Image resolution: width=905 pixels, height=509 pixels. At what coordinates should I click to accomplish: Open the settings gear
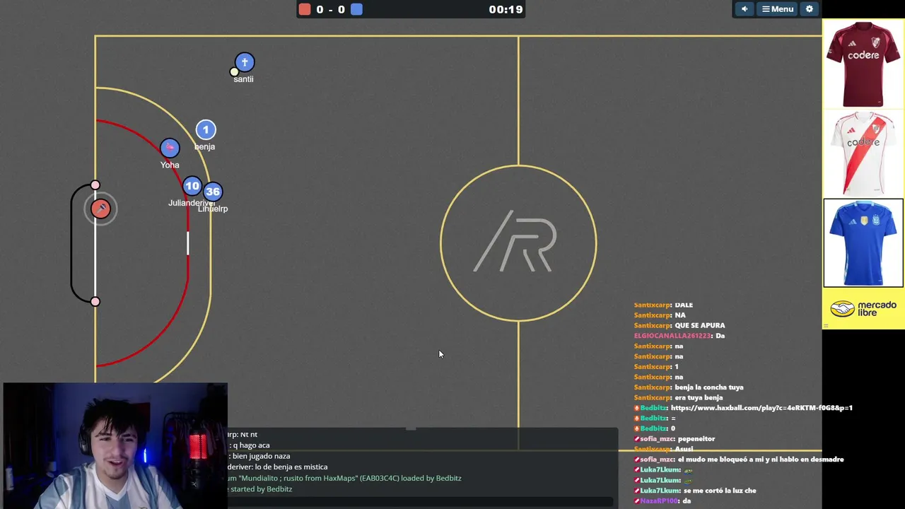coord(810,9)
